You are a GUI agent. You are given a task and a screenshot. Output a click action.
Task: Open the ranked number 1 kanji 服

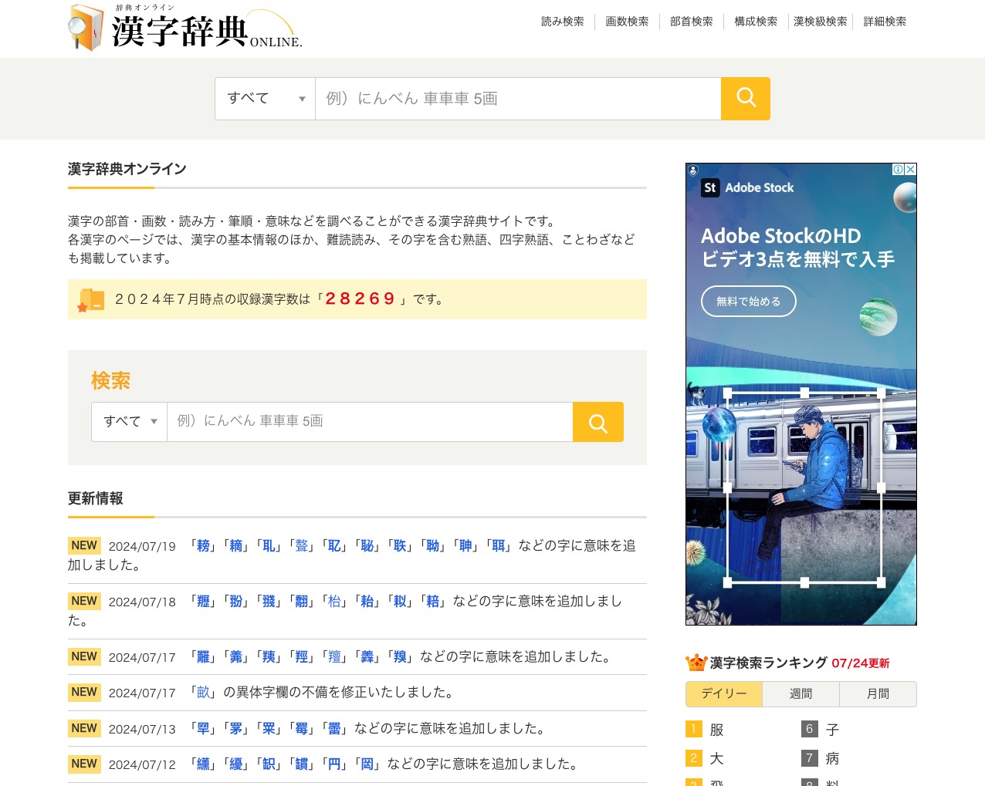click(x=716, y=730)
